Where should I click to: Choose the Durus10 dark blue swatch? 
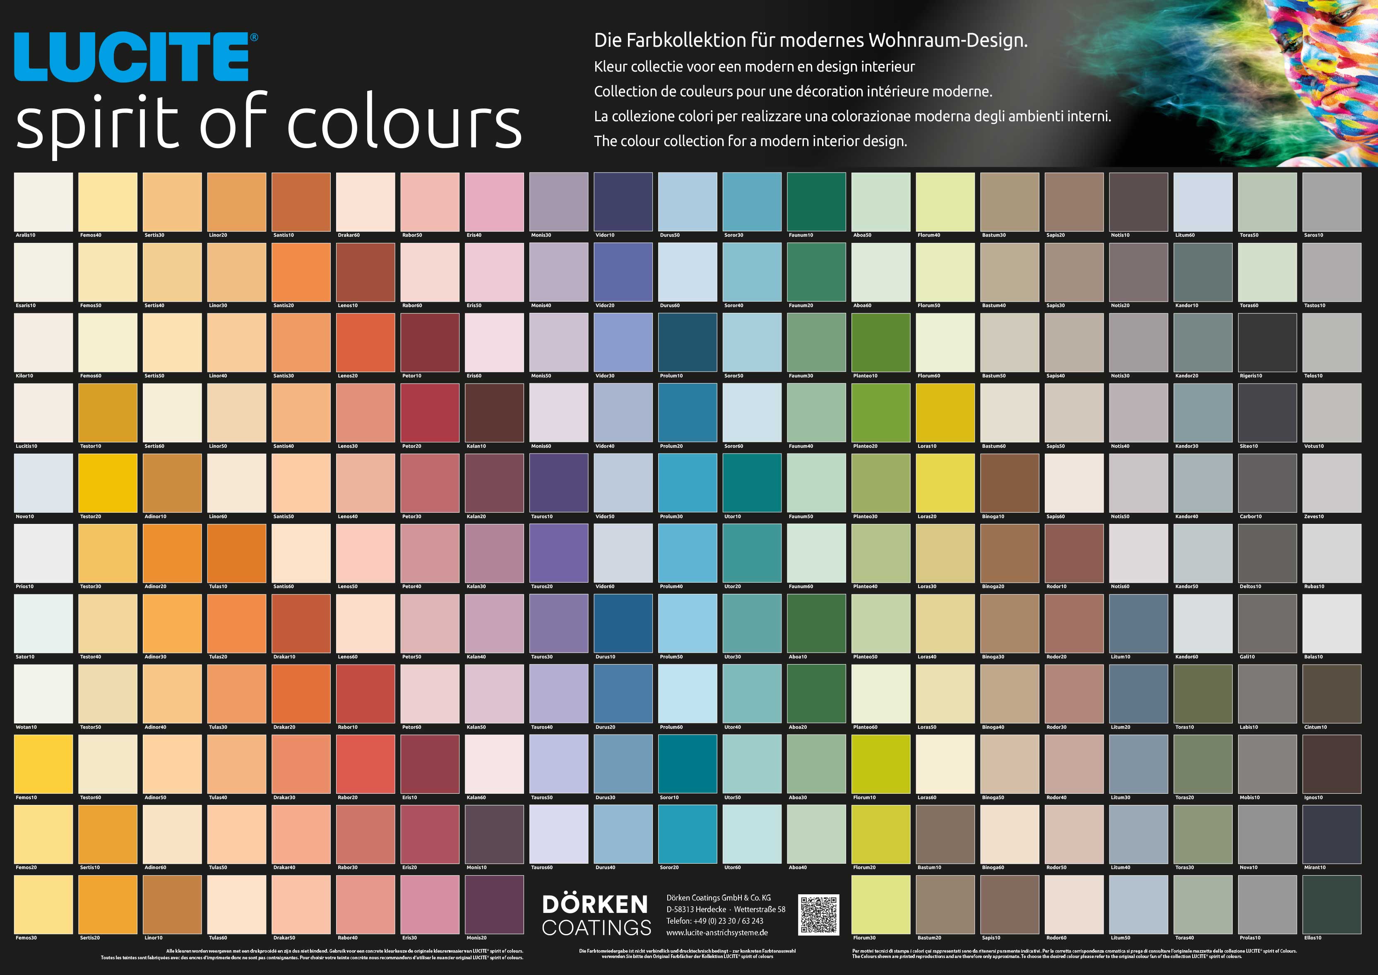coord(623,623)
